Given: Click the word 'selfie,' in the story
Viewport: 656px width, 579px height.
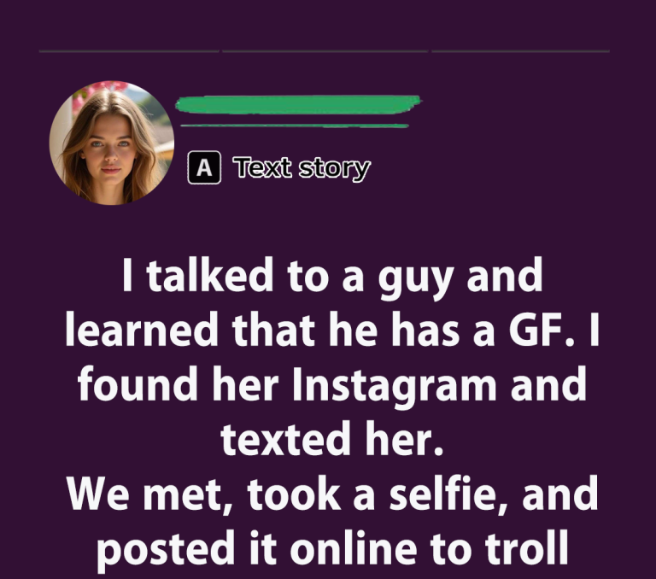Looking at the screenshot, I should coord(448,494).
